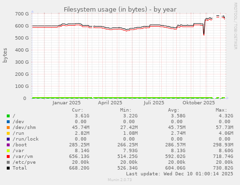The image size is (240, 185).
Task: Click the dark blue /run/lock swatch
Action: [8, 139]
